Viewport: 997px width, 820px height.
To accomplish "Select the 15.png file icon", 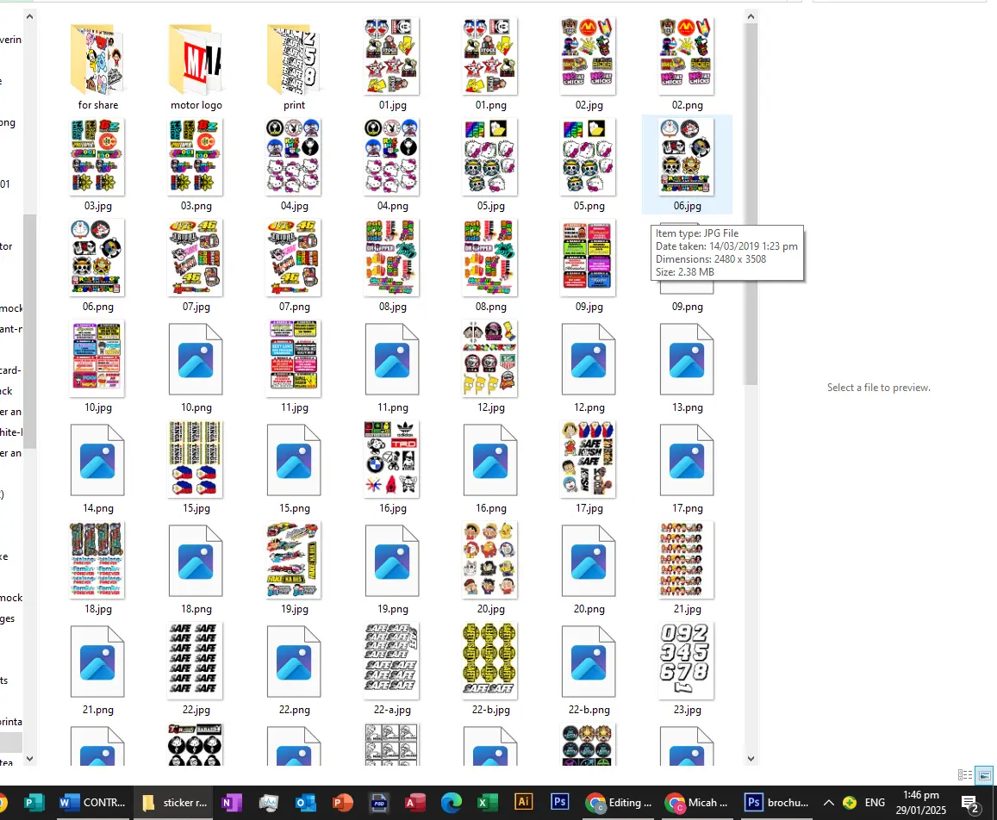I will [x=294, y=460].
